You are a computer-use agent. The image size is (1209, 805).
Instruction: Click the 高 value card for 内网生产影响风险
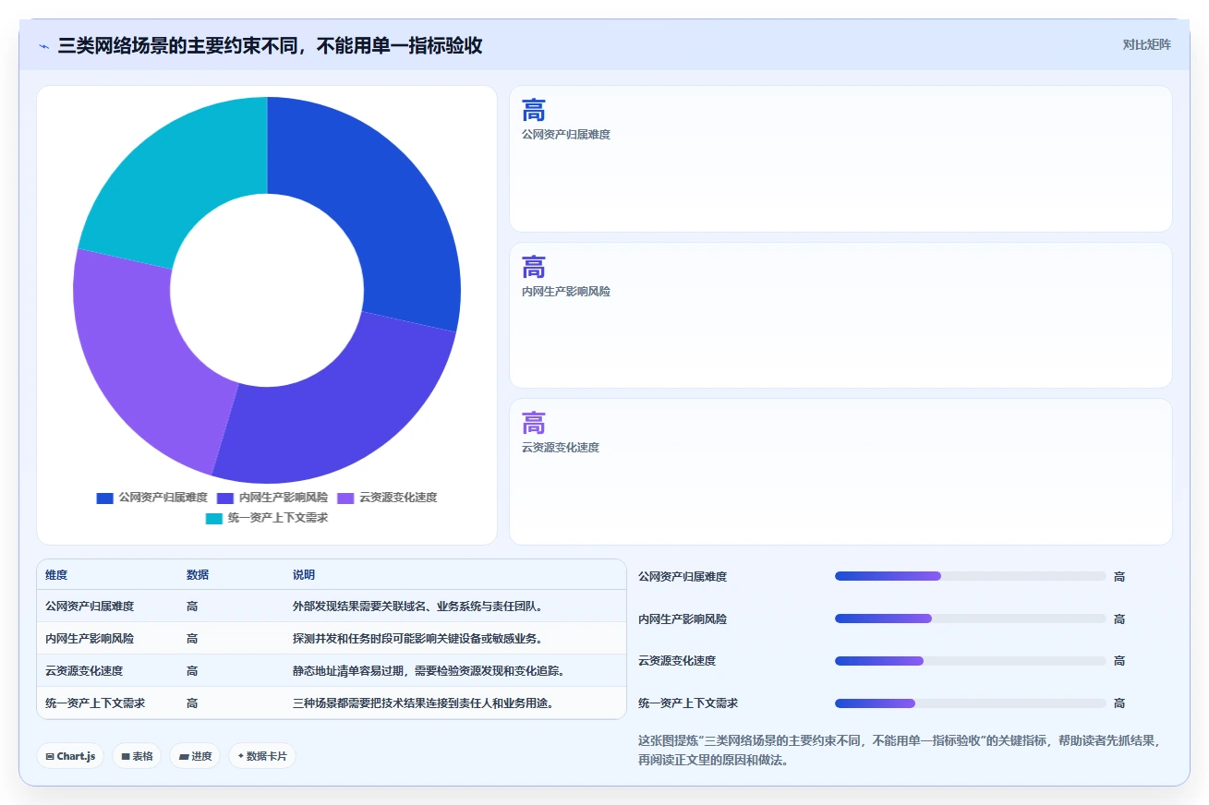click(x=840, y=315)
